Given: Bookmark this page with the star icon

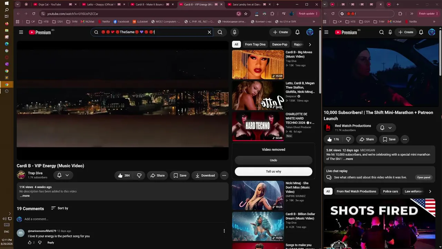Looking at the screenshot, I should tap(246, 13).
